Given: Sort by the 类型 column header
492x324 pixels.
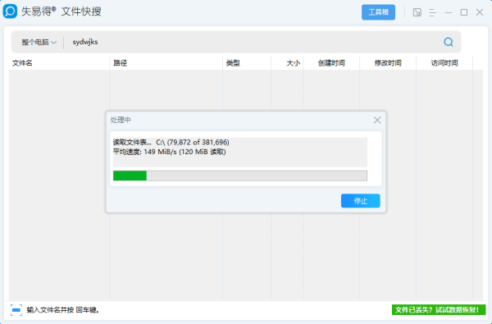Looking at the screenshot, I should pos(247,63).
